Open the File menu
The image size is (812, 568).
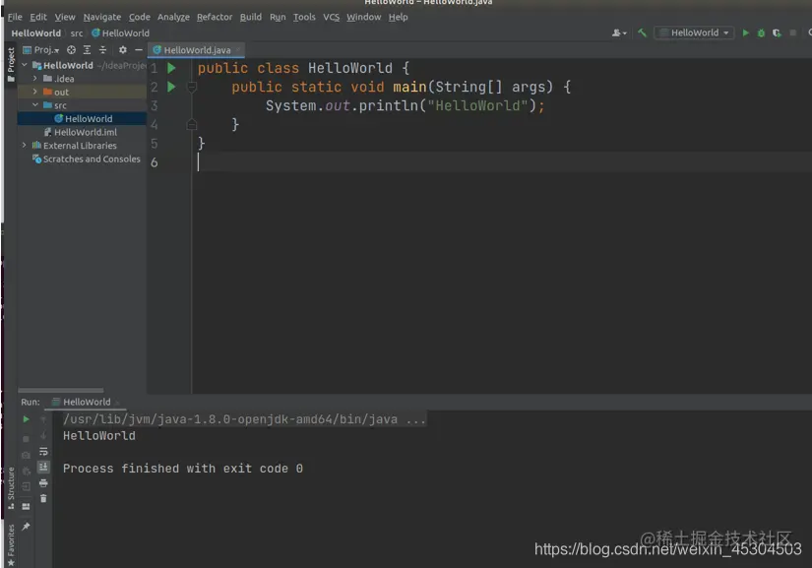15,17
